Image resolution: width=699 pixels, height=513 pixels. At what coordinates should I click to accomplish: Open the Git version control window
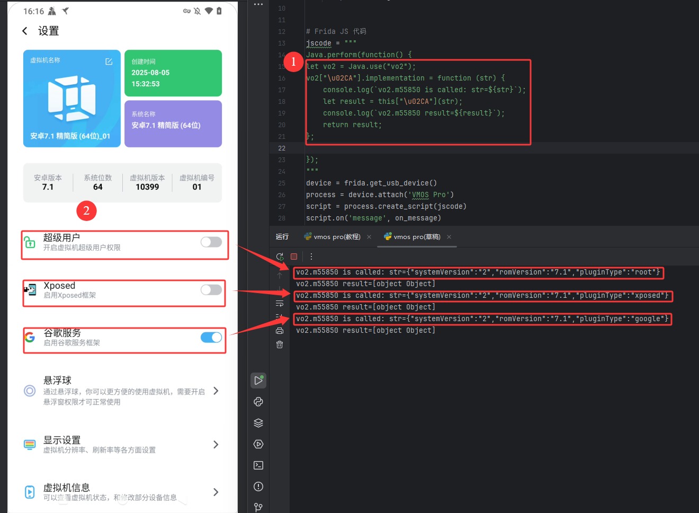tap(258, 507)
